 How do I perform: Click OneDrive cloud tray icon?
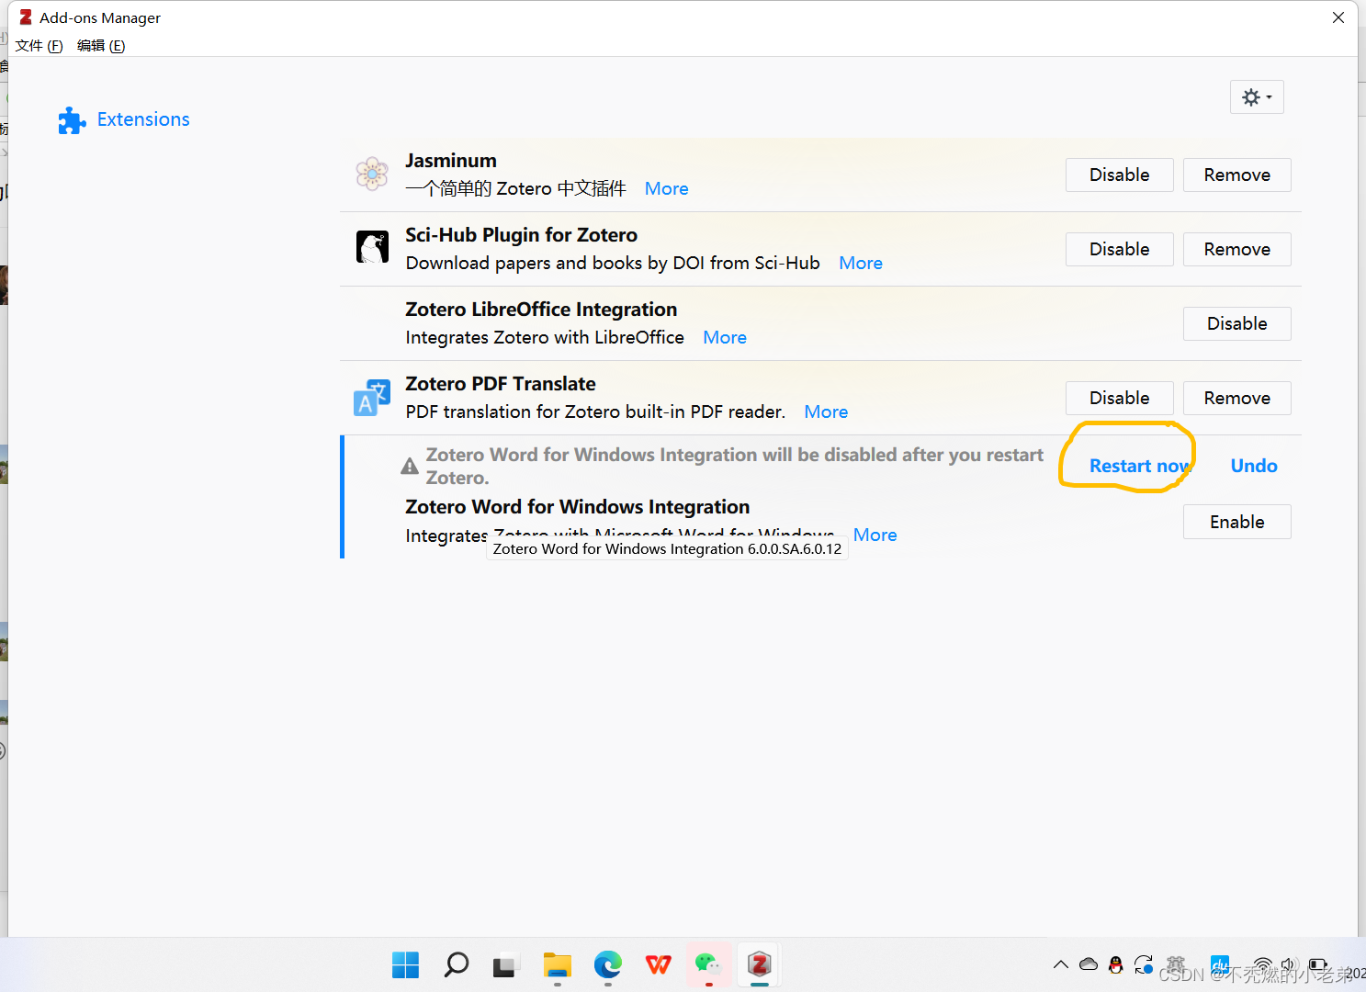(1089, 964)
